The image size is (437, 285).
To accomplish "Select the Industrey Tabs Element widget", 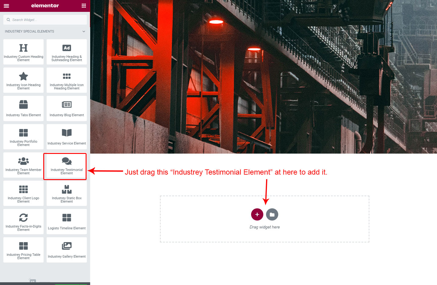I will (x=23, y=108).
